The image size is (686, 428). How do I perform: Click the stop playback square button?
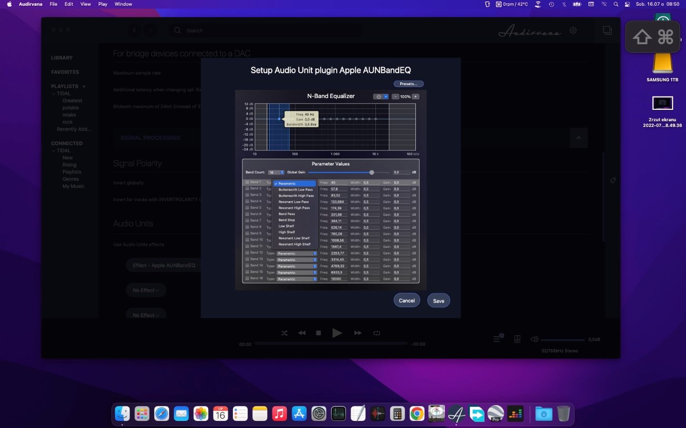pos(319,333)
